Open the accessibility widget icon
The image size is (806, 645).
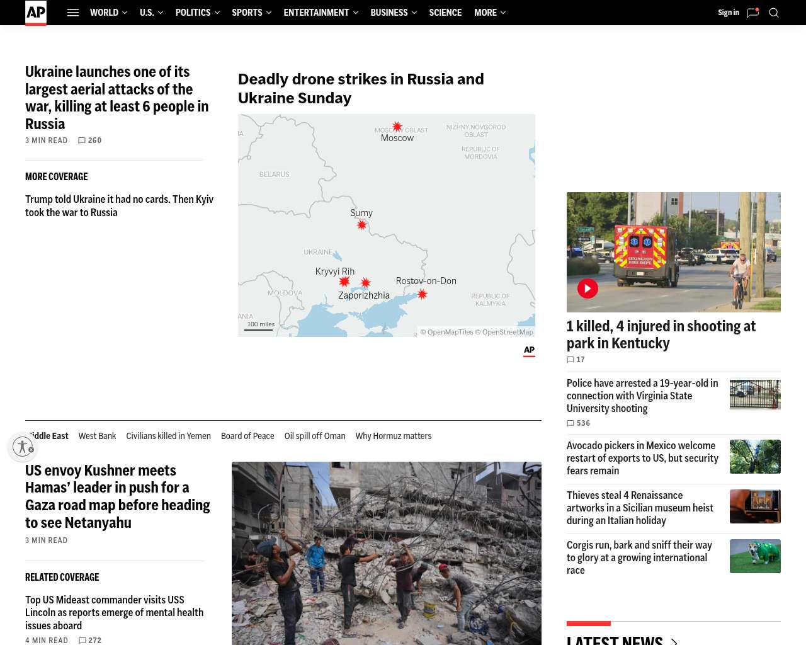23,447
